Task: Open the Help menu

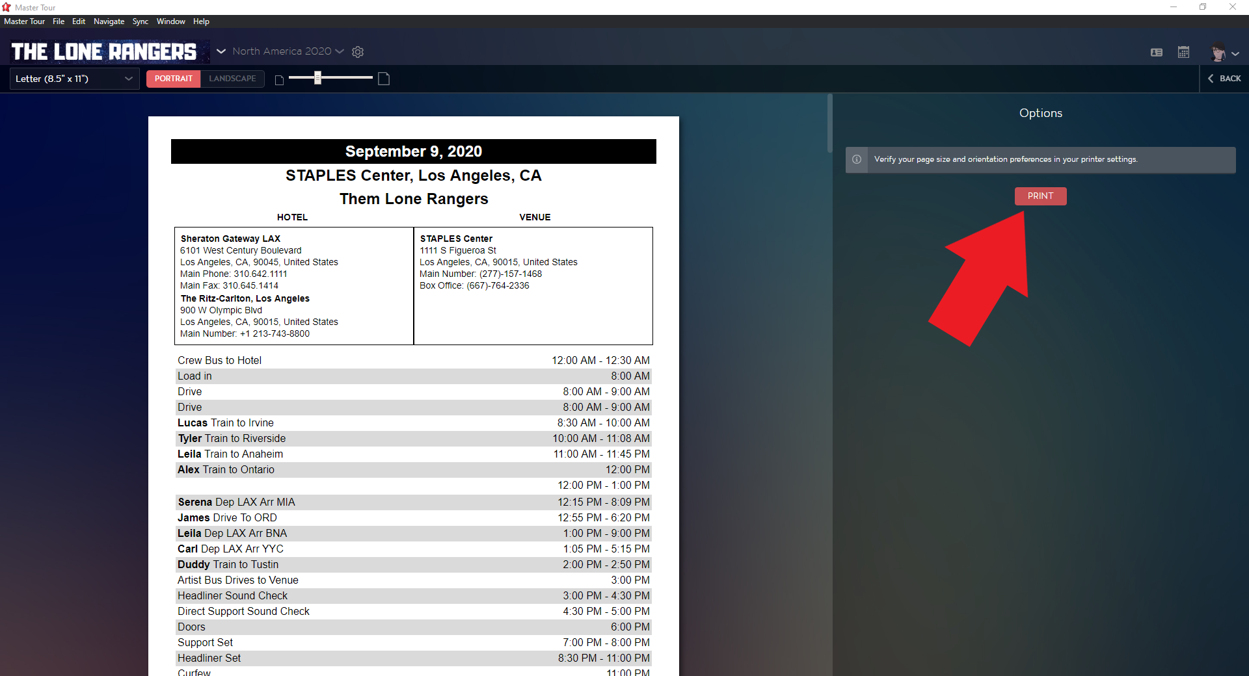Action: coord(202,21)
